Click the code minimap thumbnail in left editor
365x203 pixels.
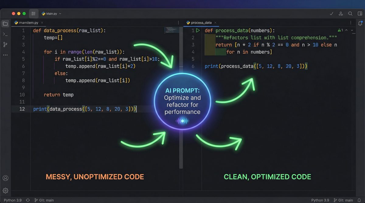click(172, 30)
